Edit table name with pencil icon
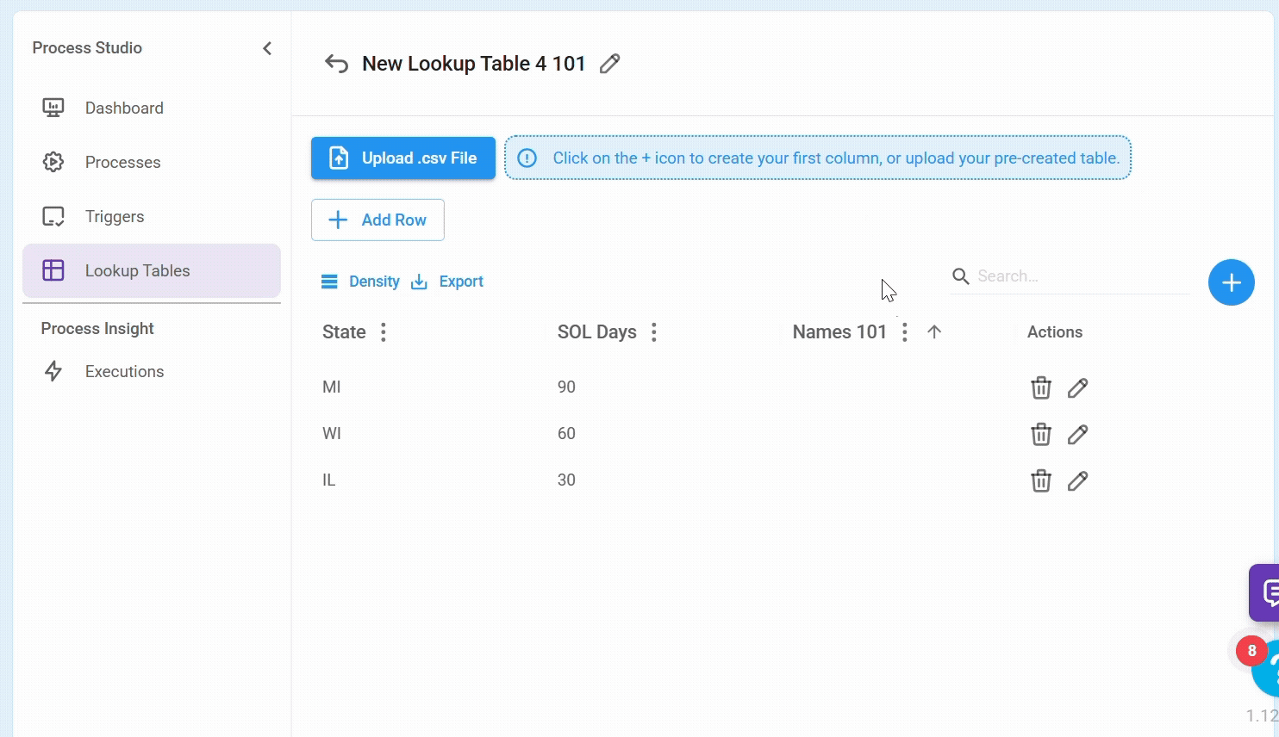1279x737 pixels. pos(609,64)
